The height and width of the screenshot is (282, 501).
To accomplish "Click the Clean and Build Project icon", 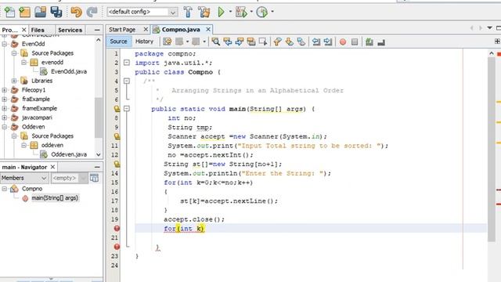I will click(x=204, y=13).
